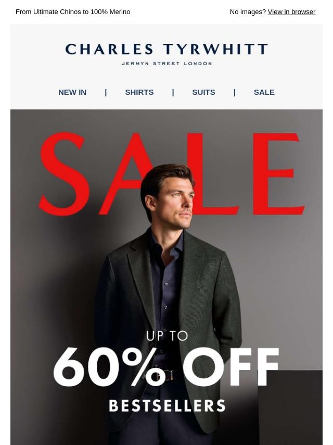Viewport: 333px width, 445px height.
Task: Click the 60% OFF promotional text
Action: coord(166,367)
